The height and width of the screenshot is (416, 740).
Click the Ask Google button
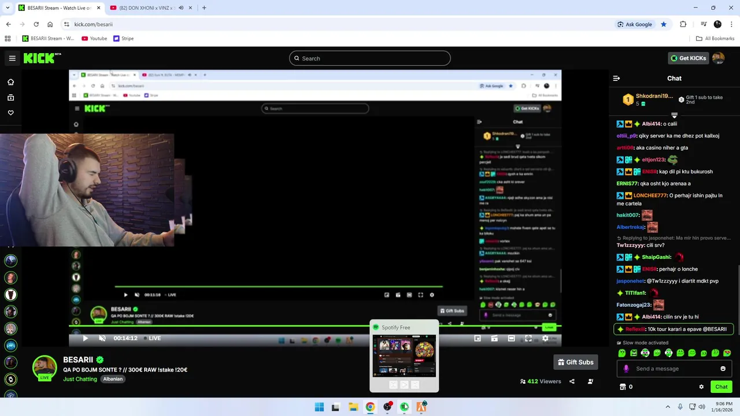click(x=635, y=24)
